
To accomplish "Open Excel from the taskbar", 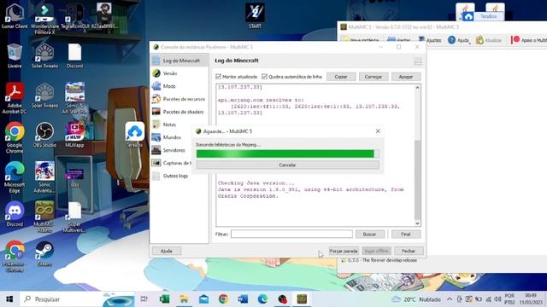I will pyautogui.click(x=164, y=299).
